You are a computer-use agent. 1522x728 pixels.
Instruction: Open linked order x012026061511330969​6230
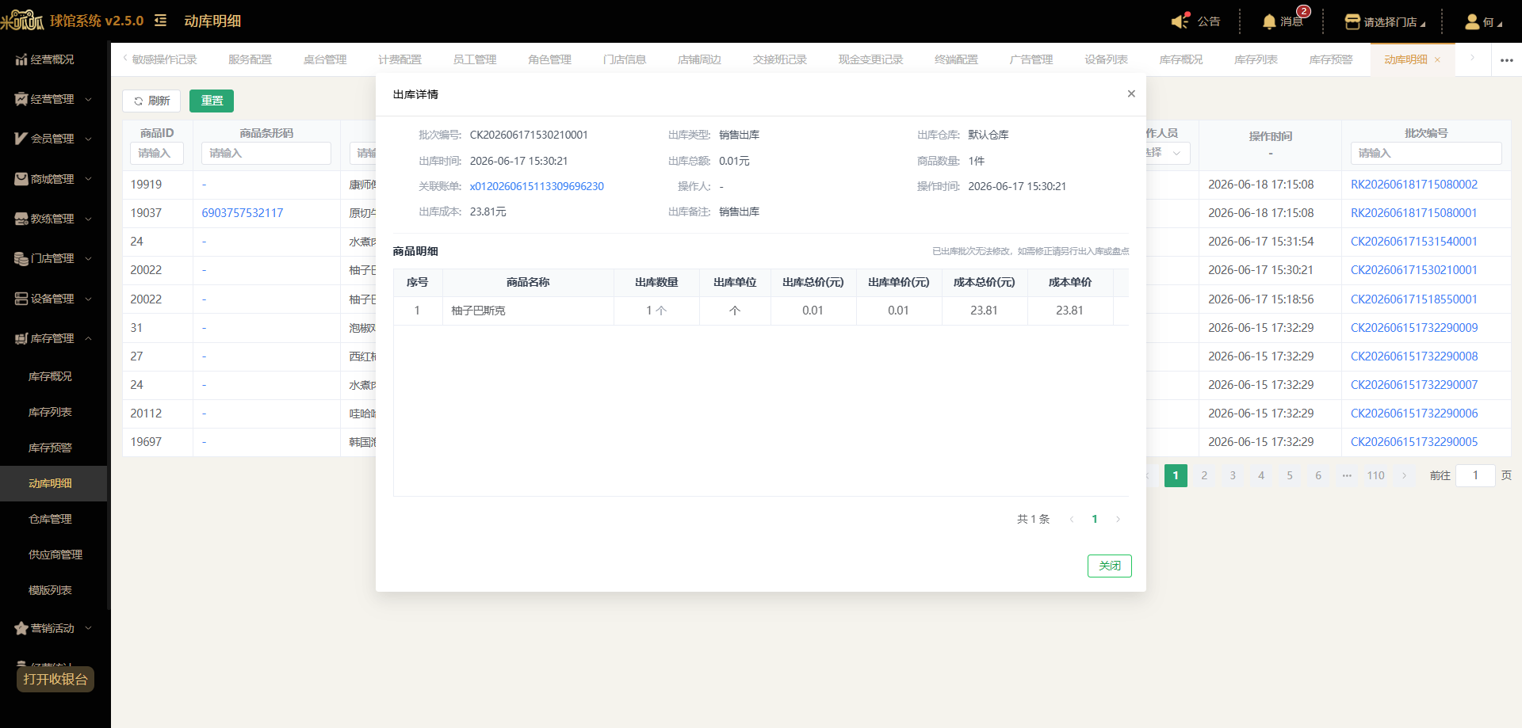click(537, 186)
